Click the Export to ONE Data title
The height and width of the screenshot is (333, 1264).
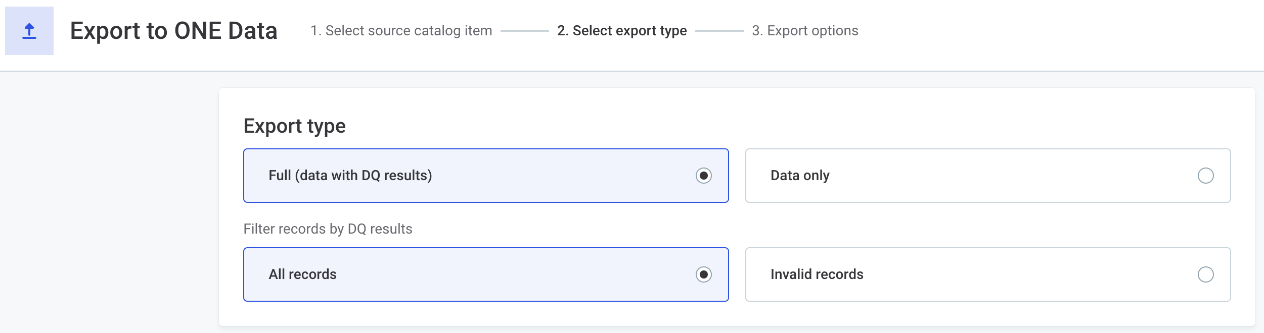click(173, 31)
